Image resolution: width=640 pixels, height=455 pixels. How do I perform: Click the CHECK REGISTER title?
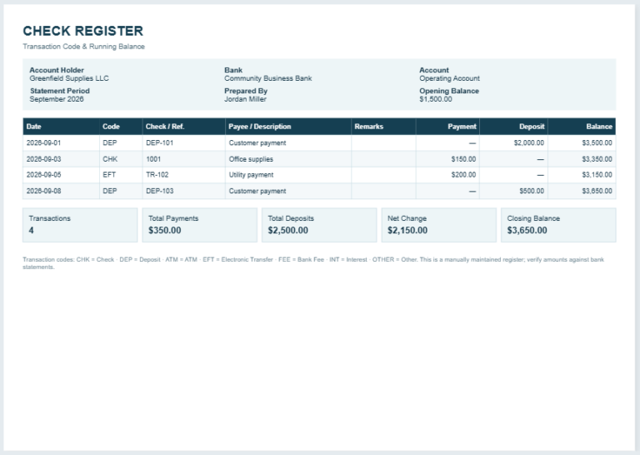tap(82, 31)
